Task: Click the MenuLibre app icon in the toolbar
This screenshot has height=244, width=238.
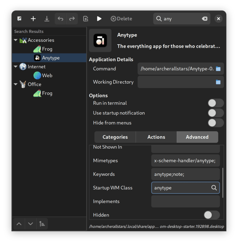Action: tap(19, 19)
